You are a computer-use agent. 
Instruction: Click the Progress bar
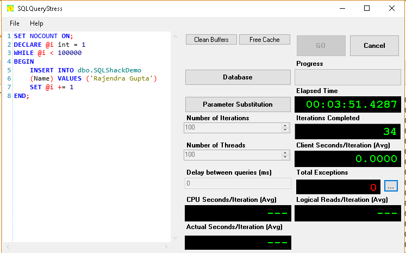(348, 77)
